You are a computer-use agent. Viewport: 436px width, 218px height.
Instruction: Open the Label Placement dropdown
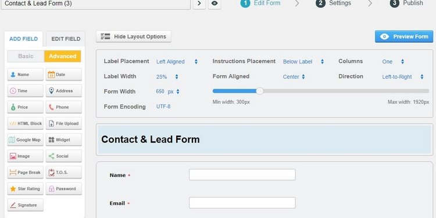(x=177, y=61)
